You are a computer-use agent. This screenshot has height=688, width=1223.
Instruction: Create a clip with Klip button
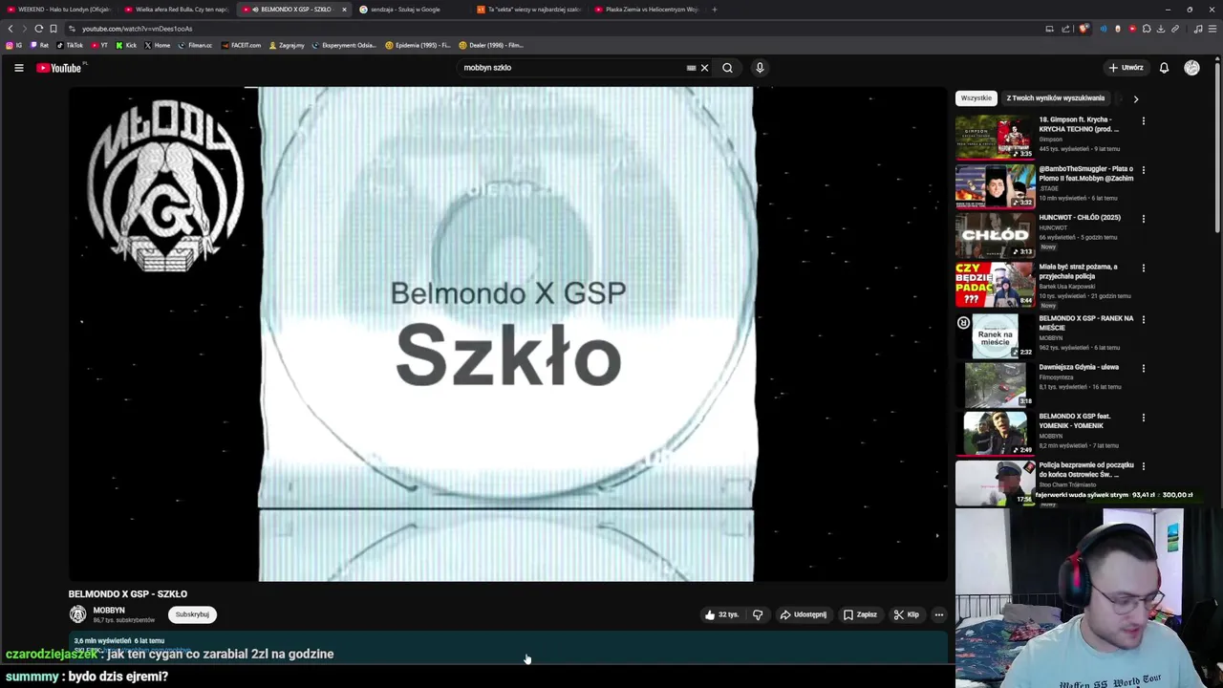click(907, 614)
